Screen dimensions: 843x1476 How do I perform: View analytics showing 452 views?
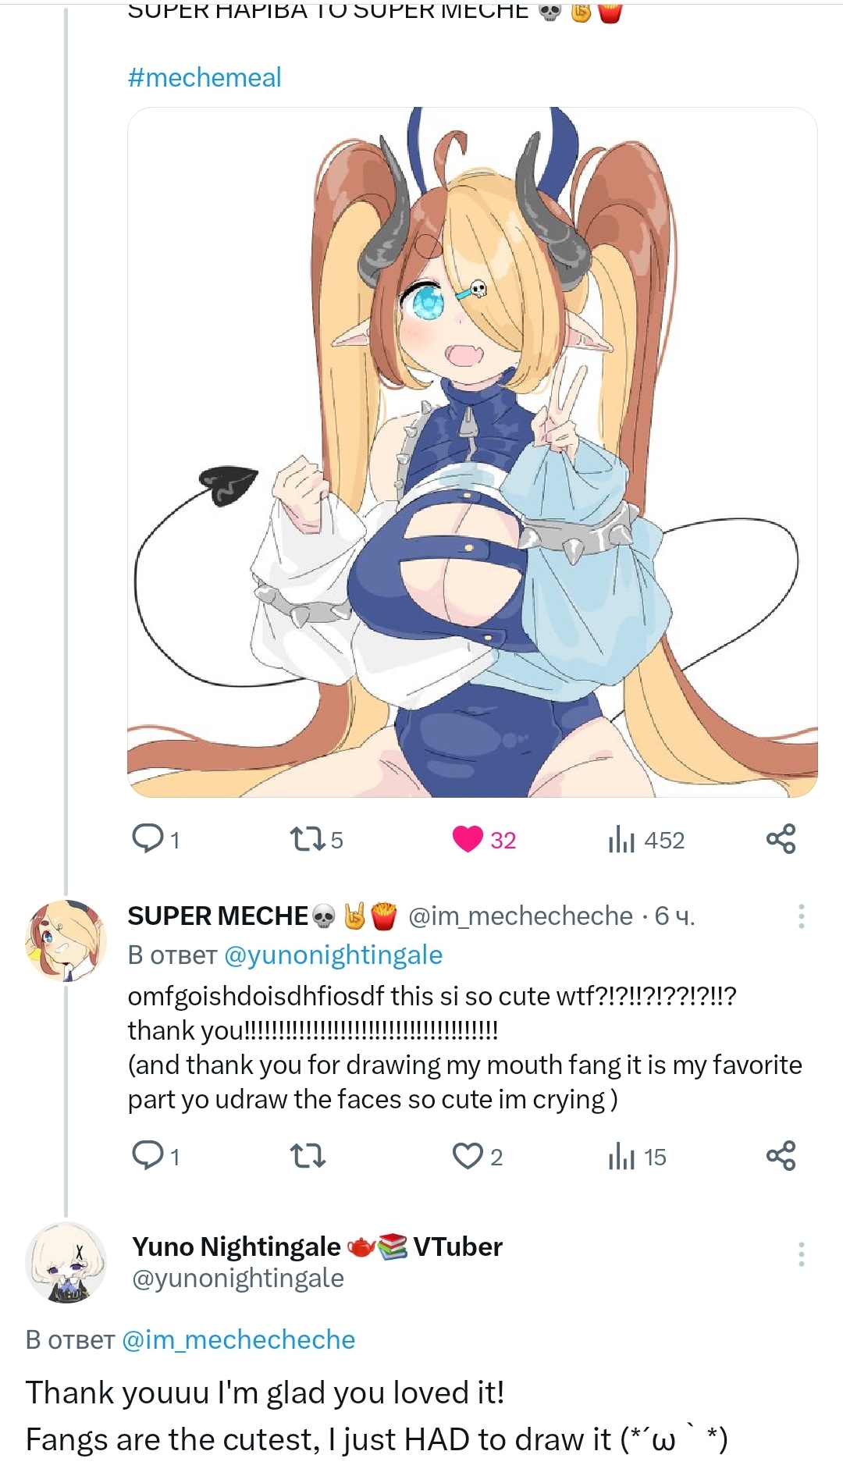point(621,839)
